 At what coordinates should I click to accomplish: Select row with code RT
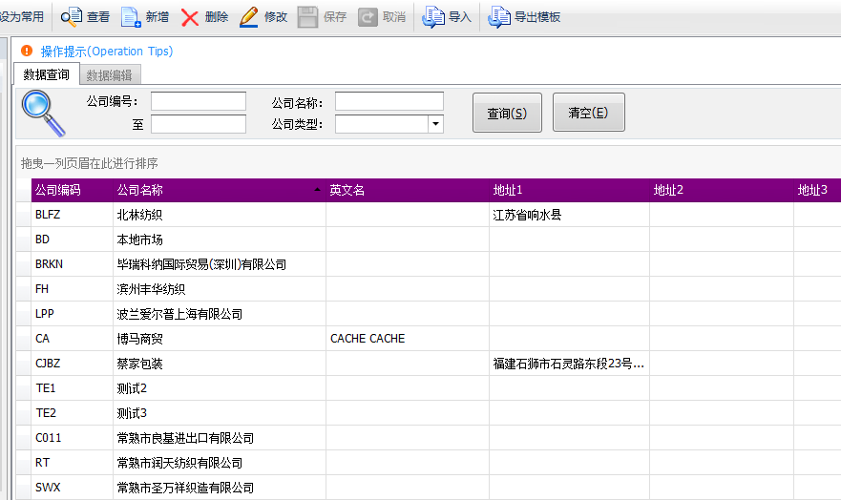(72, 463)
